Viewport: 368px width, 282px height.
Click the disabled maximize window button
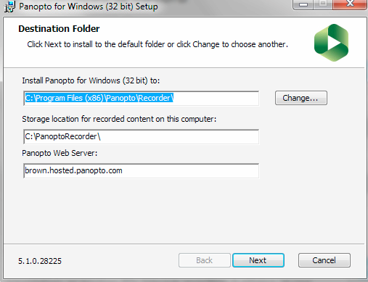click(x=323, y=4)
